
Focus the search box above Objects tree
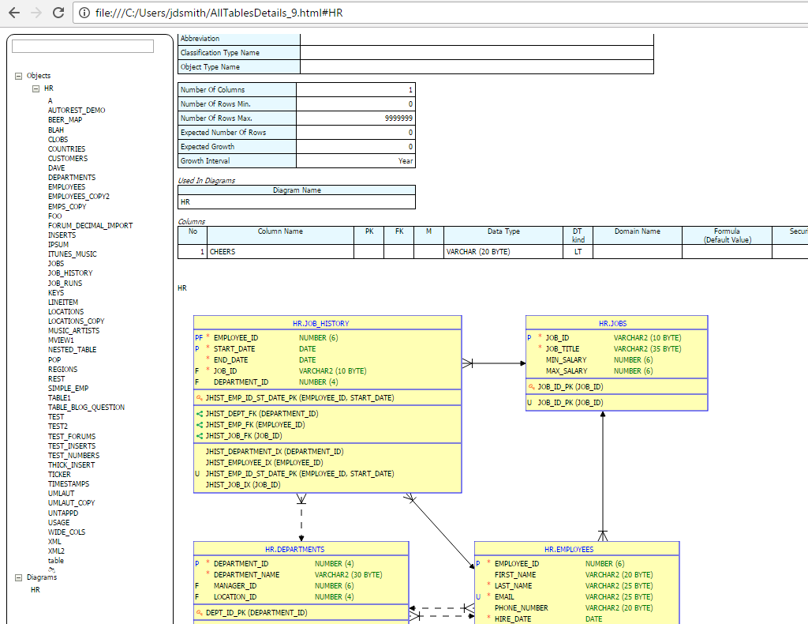[x=83, y=47]
